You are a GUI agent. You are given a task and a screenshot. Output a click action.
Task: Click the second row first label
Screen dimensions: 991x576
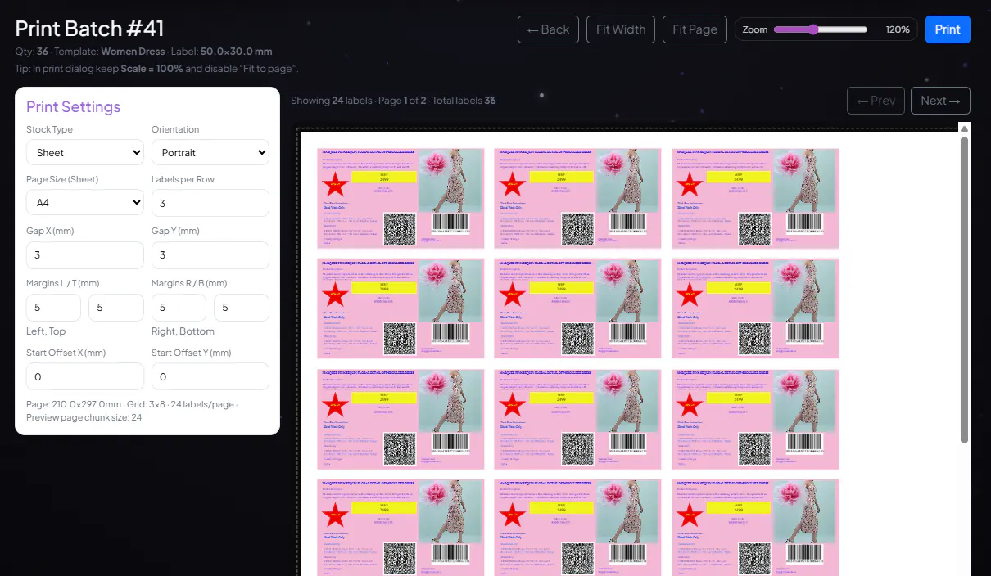[x=400, y=308]
